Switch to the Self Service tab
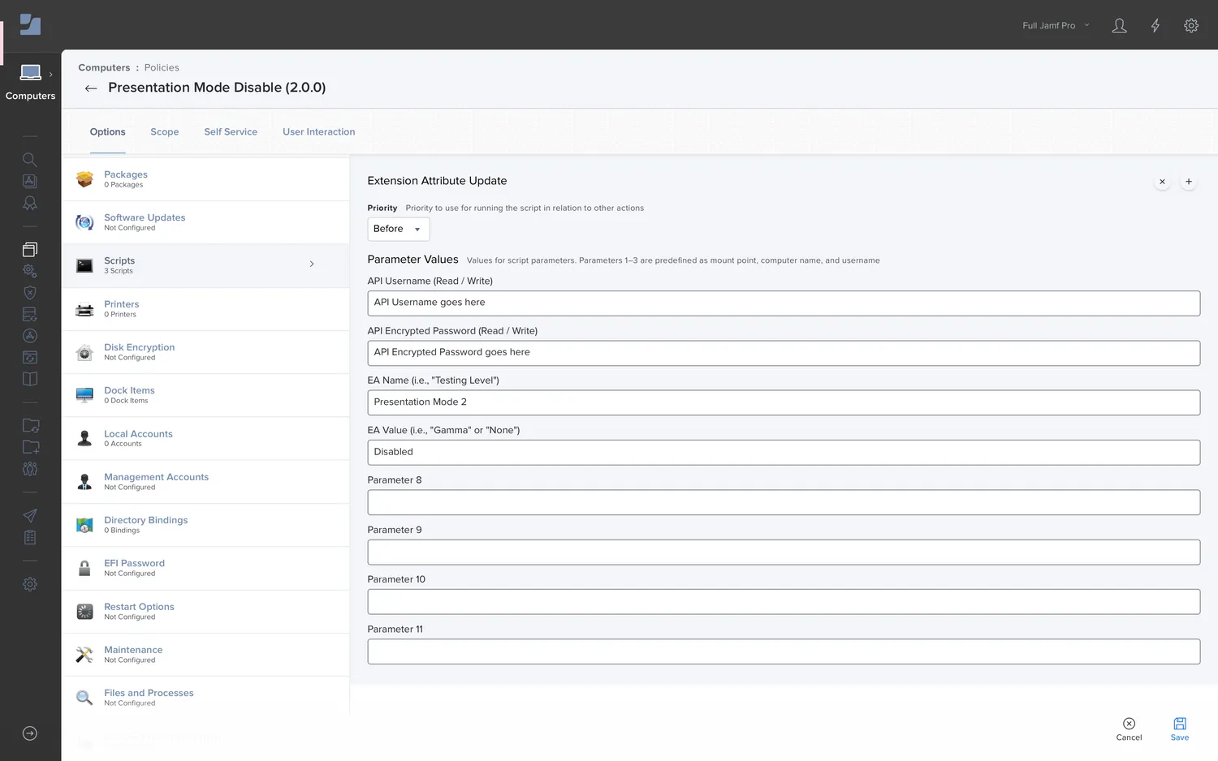This screenshot has height=761, width=1218. (x=231, y=131)
